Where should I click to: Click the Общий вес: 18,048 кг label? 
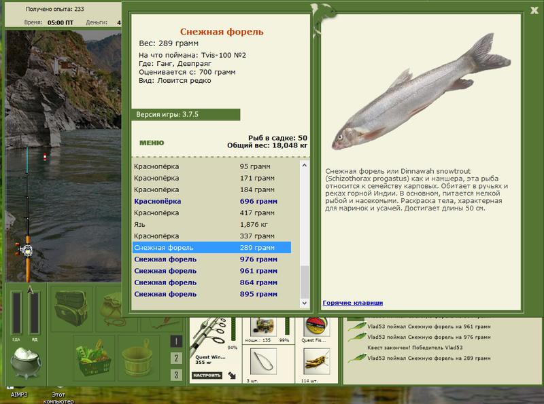click(267, 145)
